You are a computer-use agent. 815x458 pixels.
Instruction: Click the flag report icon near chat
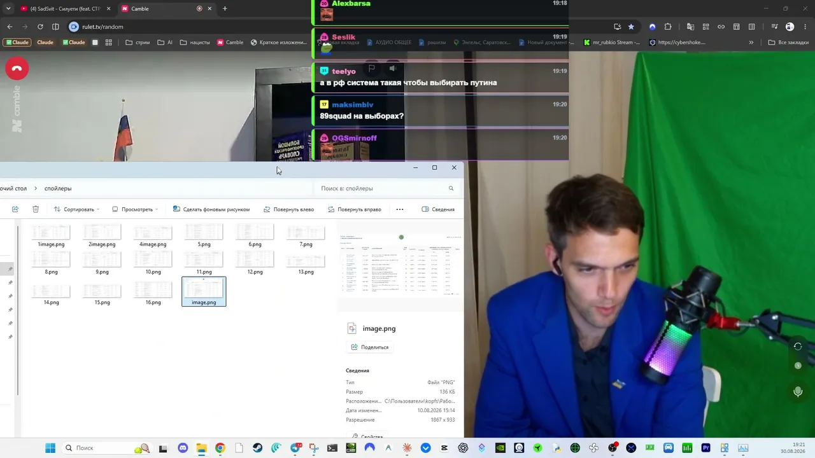point(371,69)
